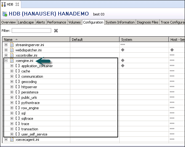Expand the application_container section
This screenshot has height=147, width=185.
pyautogui.click(x=12, y=66)
